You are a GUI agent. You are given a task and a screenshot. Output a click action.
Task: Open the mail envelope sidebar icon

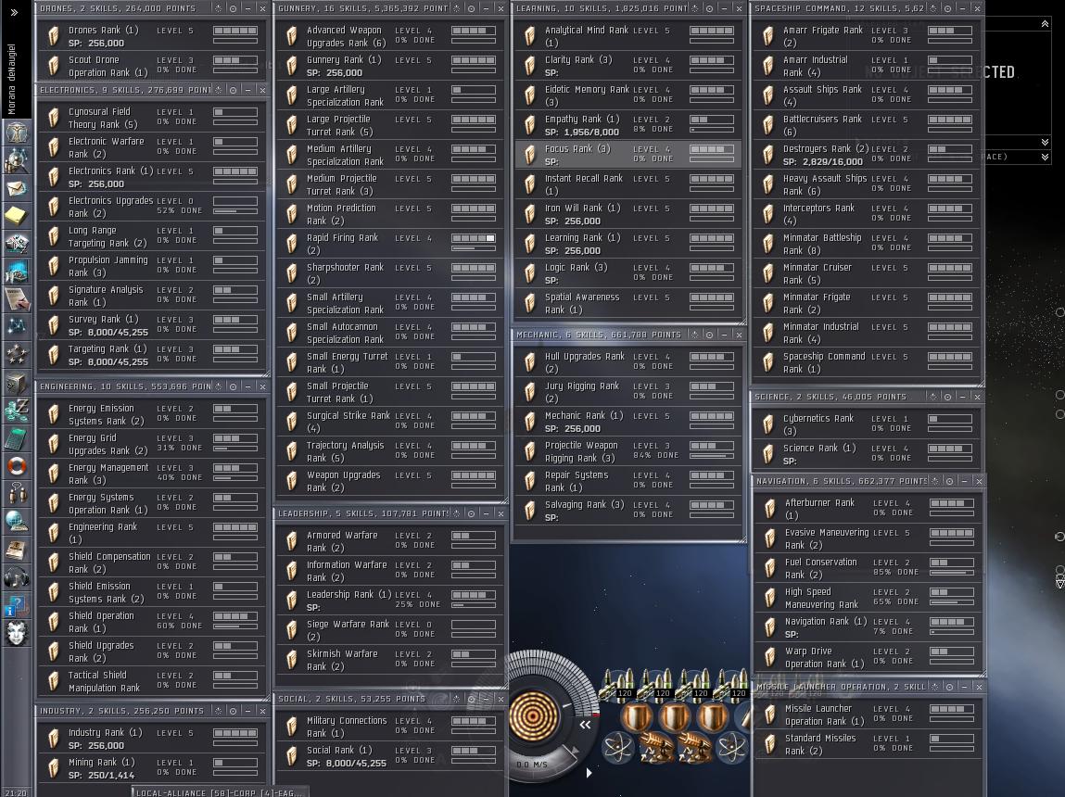click(17, 187)
